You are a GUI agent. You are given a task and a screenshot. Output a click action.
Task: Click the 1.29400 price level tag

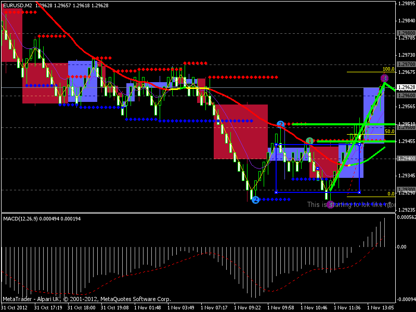pyautogui.click(x=406, y=159)
